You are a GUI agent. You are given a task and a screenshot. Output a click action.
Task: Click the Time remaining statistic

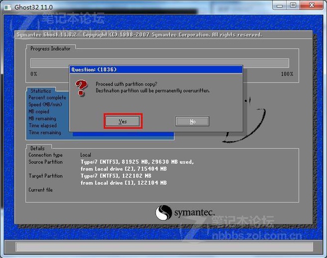[45, 133]
